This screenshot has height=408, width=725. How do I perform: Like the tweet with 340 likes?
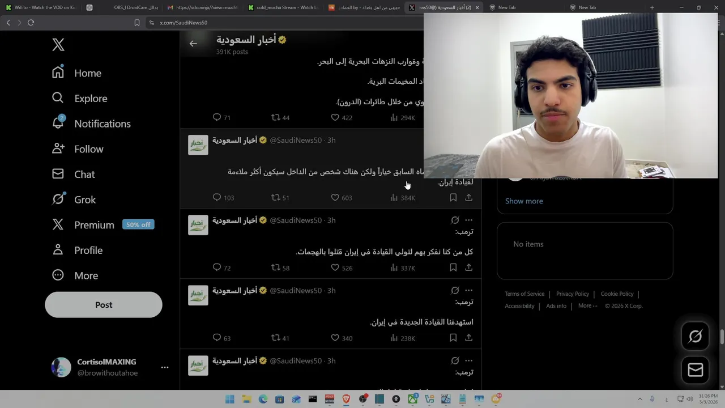[342, 338]
